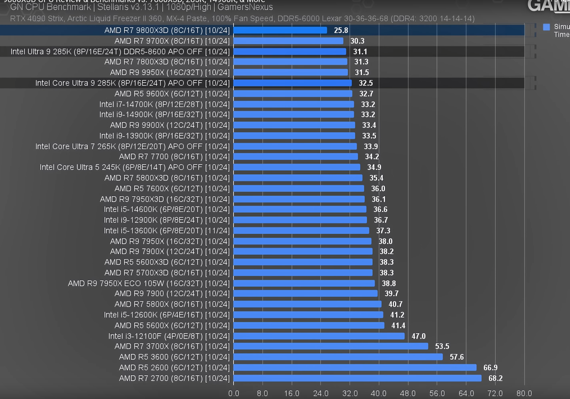
Task: Select the 40.0 axis tick label
Action: coord(379,393)
